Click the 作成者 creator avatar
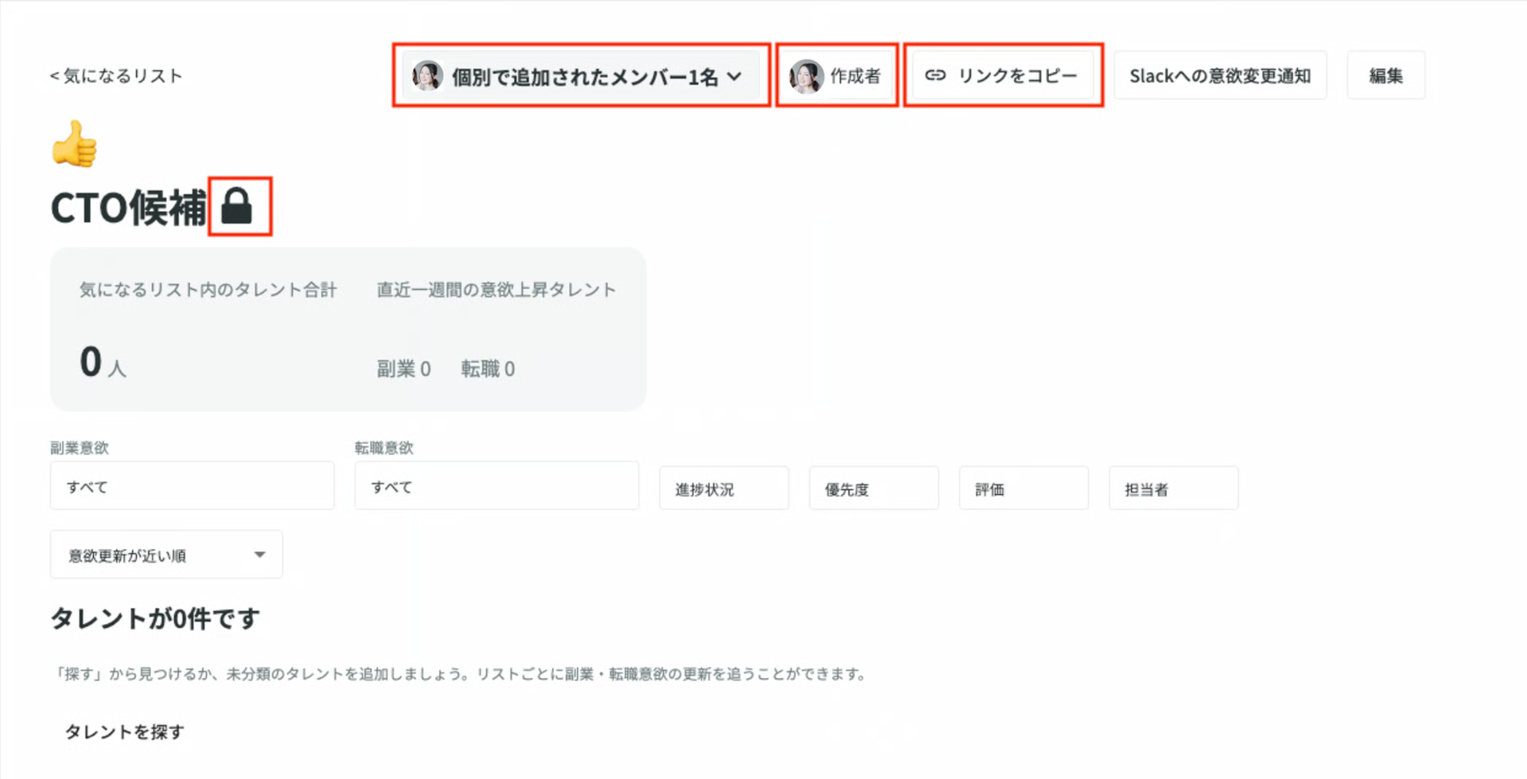The image size is (1527, 779). pyautogui.click(x=806, y=76)
